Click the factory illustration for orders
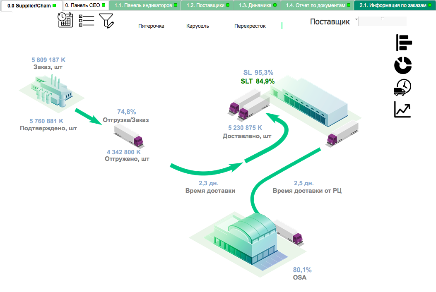The width and height of the screenshot is (436, 292). [x=52, y=92]
